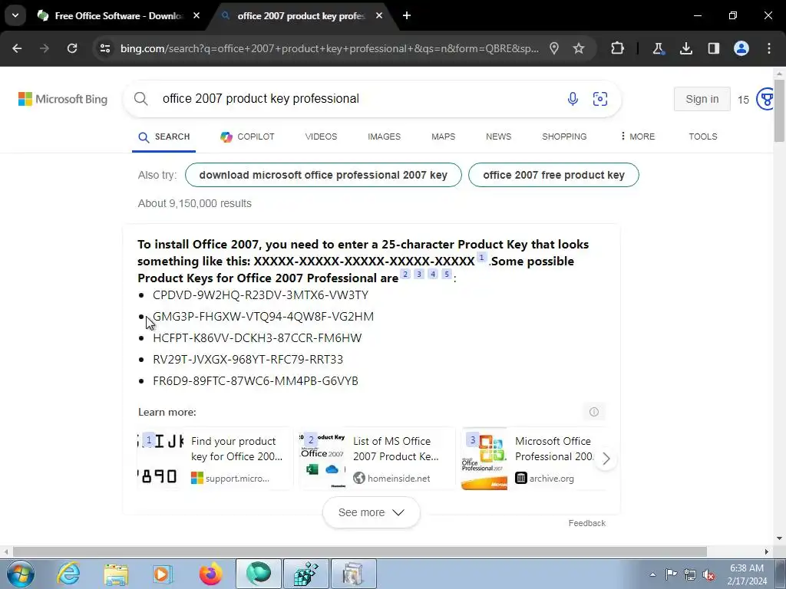The width and height of the screenshot is (786, 589).
Task: Open the TOOLS option
Action: [703, 137]
